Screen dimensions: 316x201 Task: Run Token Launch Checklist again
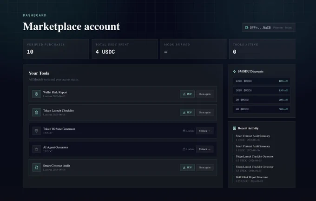click(x=205, y=113)
